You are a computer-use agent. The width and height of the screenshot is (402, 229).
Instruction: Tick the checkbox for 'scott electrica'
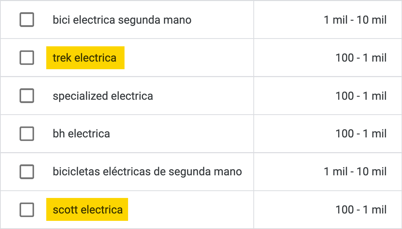(x=27, y=210)
